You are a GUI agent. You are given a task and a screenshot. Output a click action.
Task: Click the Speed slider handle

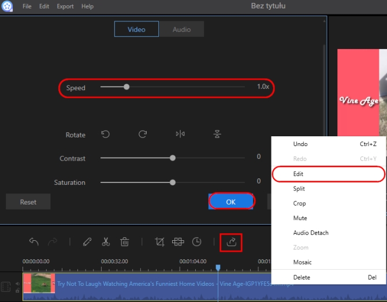pyautogui.click(x=126, y=87)
